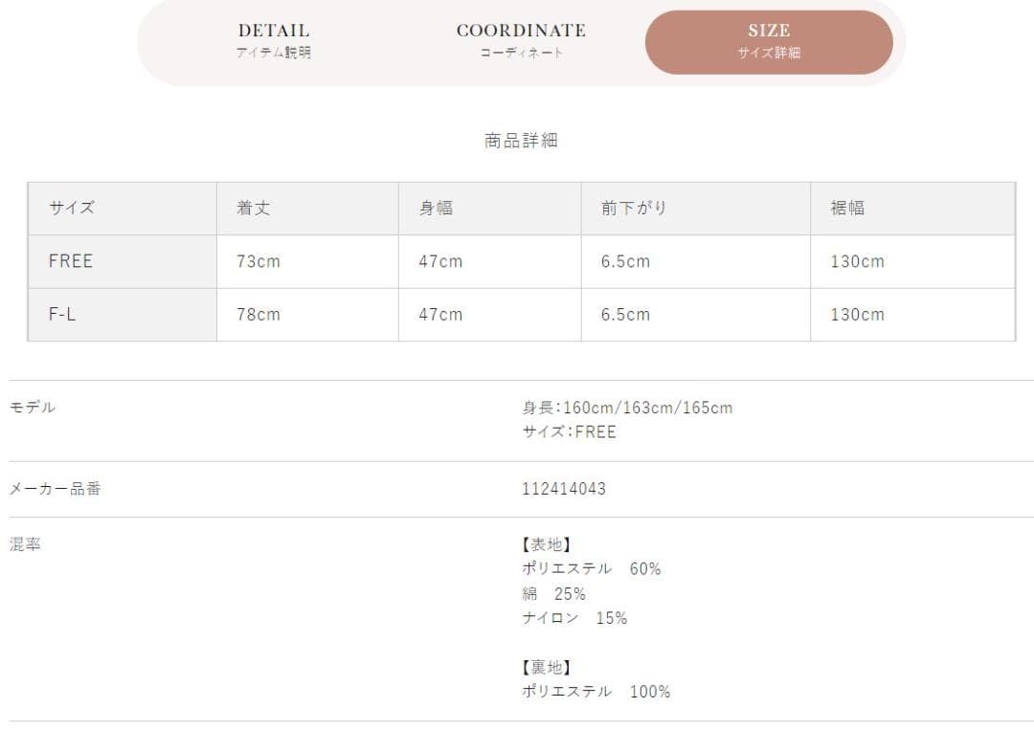Screen dimensions: 1034x730
Task: Click the FREE row 130cm hem width
Action: [912, 261]
